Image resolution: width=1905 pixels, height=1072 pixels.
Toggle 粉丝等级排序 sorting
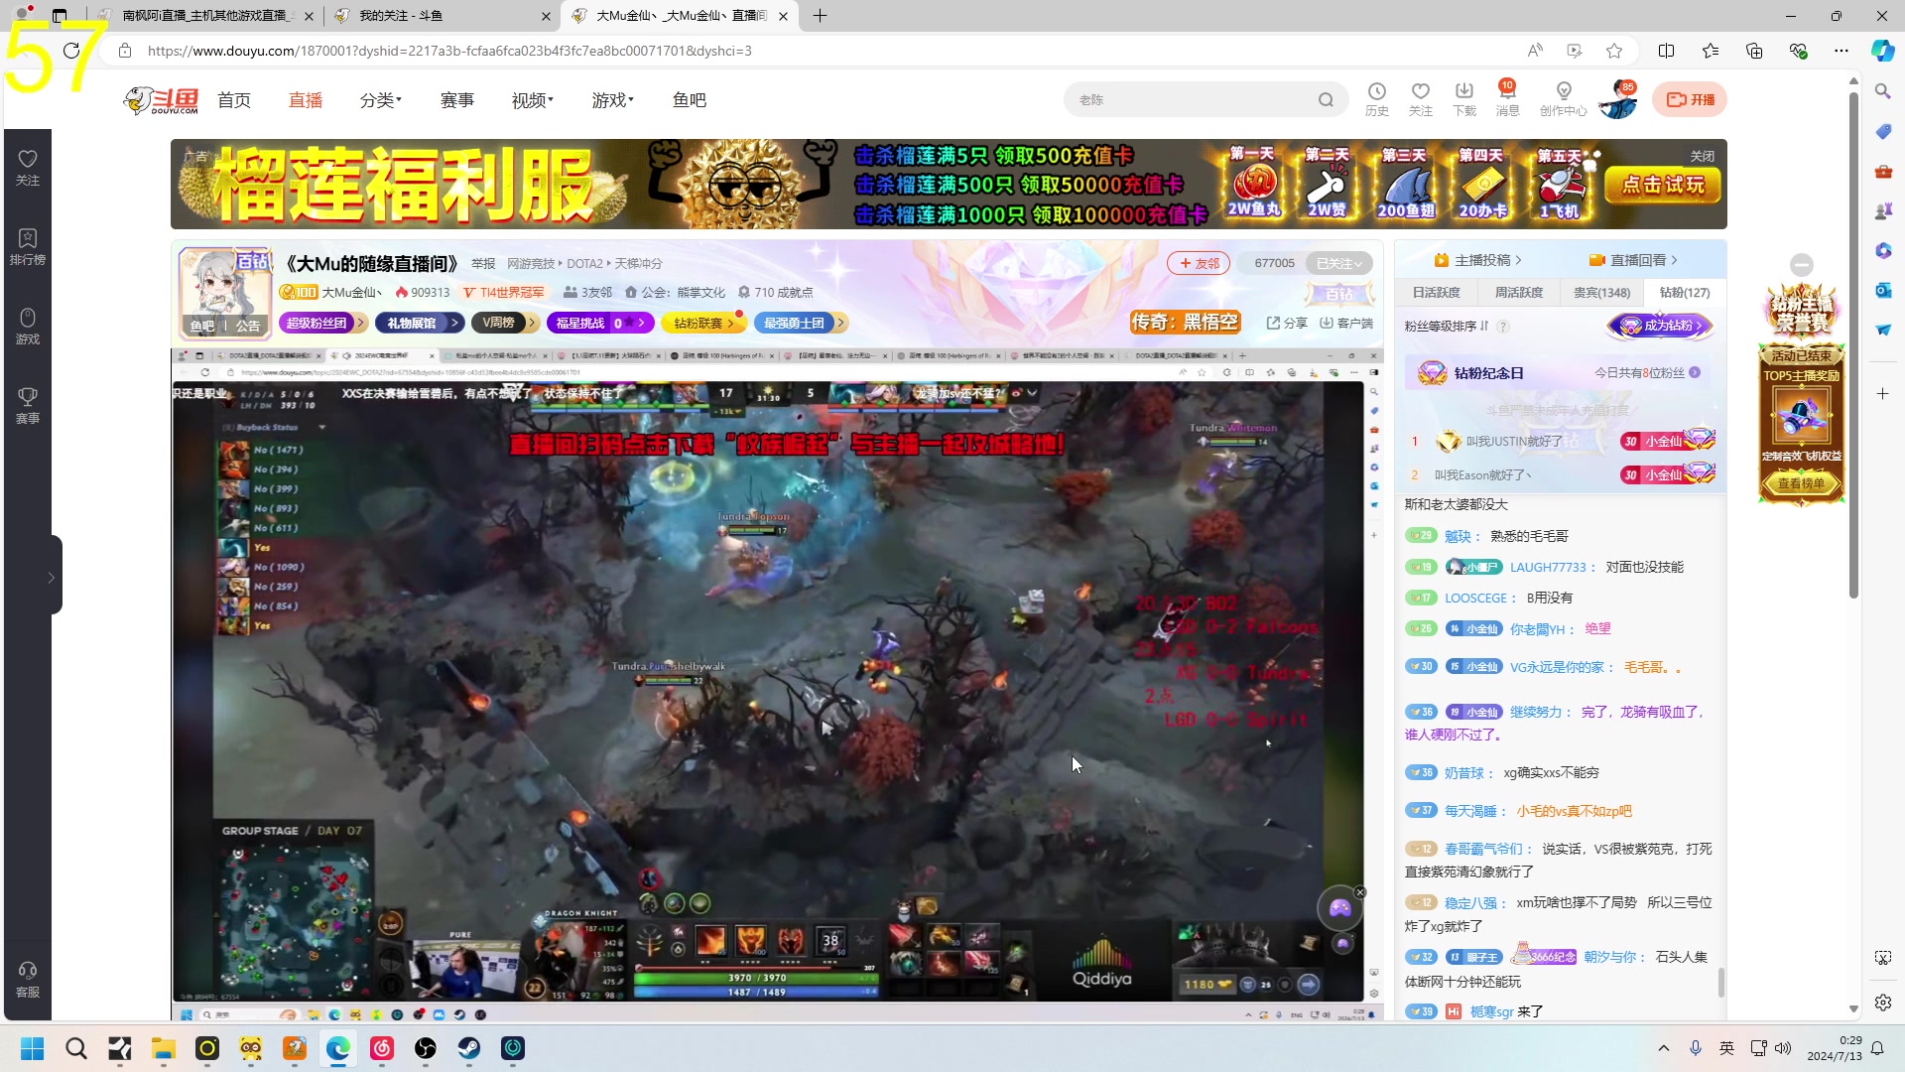[x=1447, y=326]
